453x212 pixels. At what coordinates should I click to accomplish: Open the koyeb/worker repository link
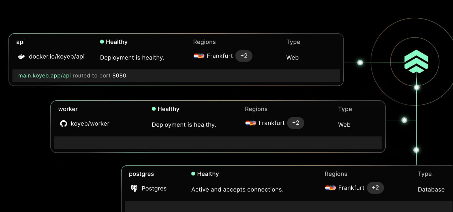(90, 124)
